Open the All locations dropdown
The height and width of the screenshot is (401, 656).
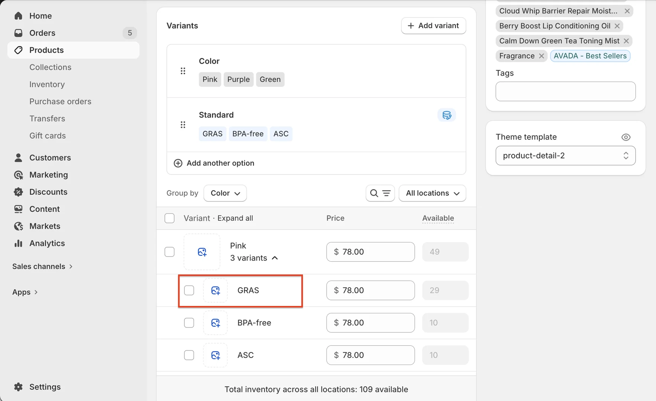point(432,193)
